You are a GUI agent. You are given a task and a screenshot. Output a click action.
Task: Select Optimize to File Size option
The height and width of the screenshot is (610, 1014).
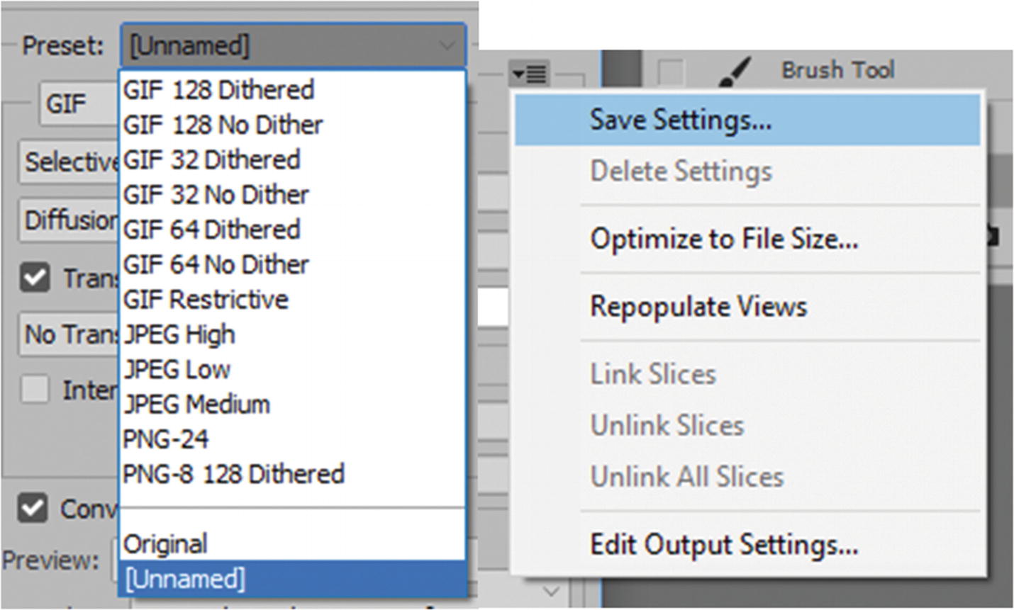coord(724,239)
